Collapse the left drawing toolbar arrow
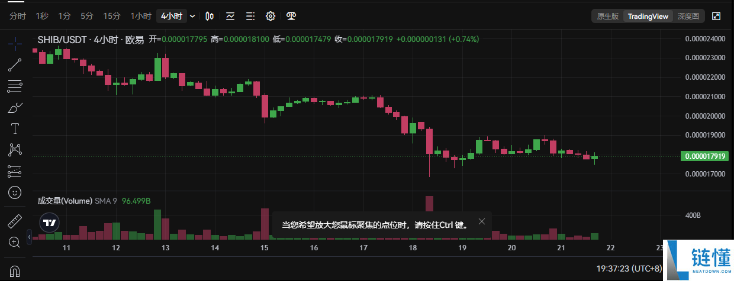 pos(30,237)
